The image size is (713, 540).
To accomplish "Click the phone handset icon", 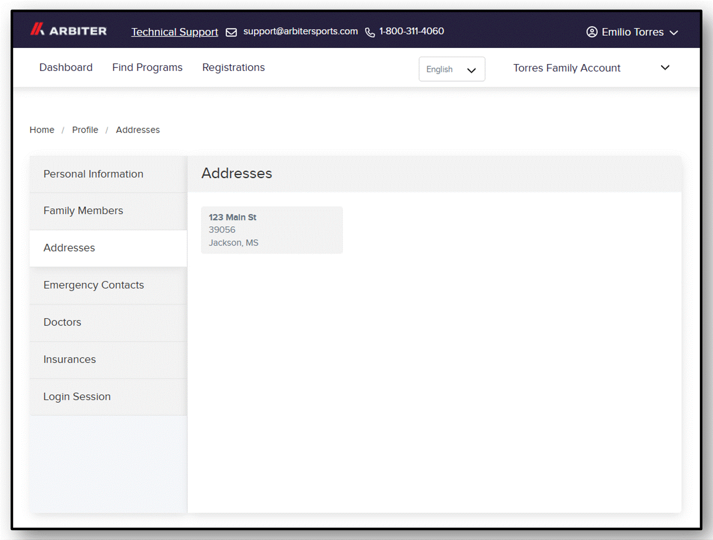I will pos(370,32).
